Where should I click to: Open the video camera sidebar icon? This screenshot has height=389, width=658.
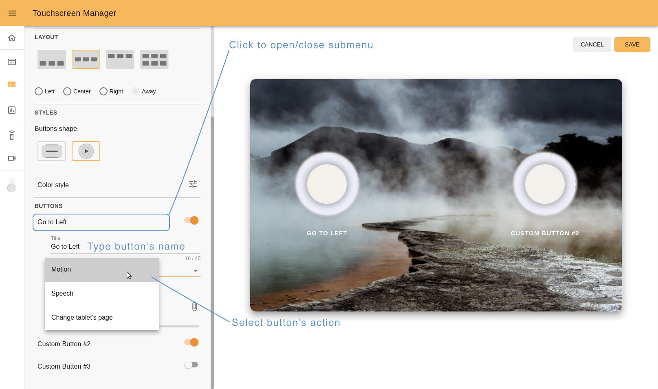12,158
